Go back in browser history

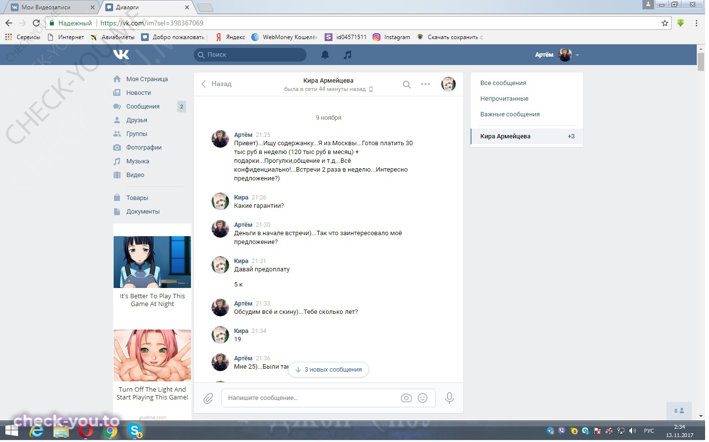9,23
